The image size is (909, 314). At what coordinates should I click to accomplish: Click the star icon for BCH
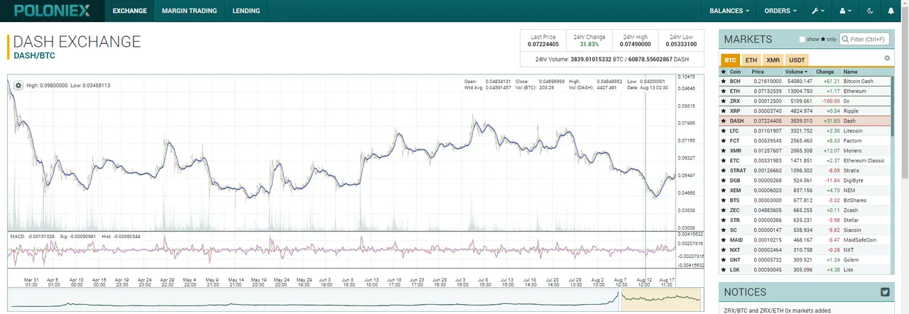tap(724, 82)
